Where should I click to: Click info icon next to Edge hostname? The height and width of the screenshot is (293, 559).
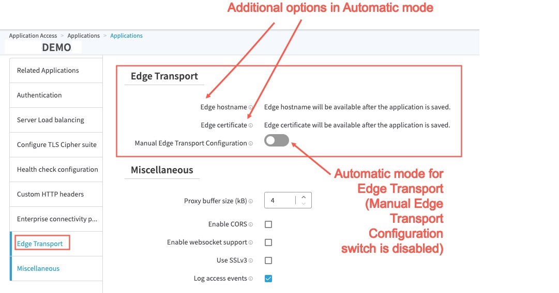pyautogui.click(x=251, y=108)
